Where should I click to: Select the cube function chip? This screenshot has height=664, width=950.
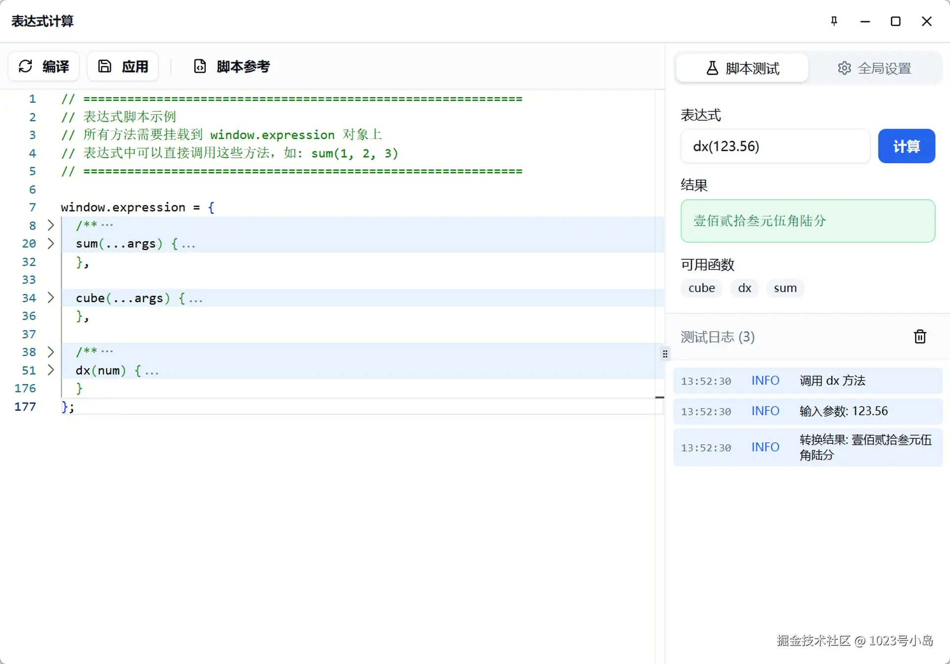click(701, 288)
